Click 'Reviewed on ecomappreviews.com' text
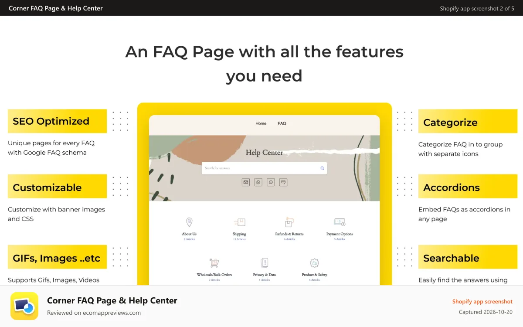This screenshot has width=523, height=327. pyautogui.click(x=94, y=313)
